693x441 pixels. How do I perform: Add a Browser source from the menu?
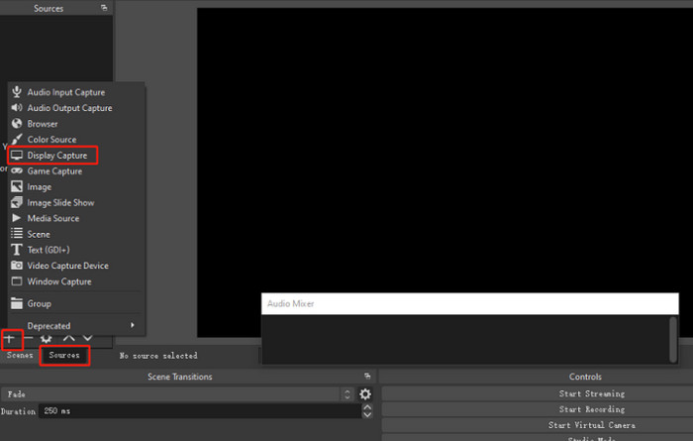[43, 124]
